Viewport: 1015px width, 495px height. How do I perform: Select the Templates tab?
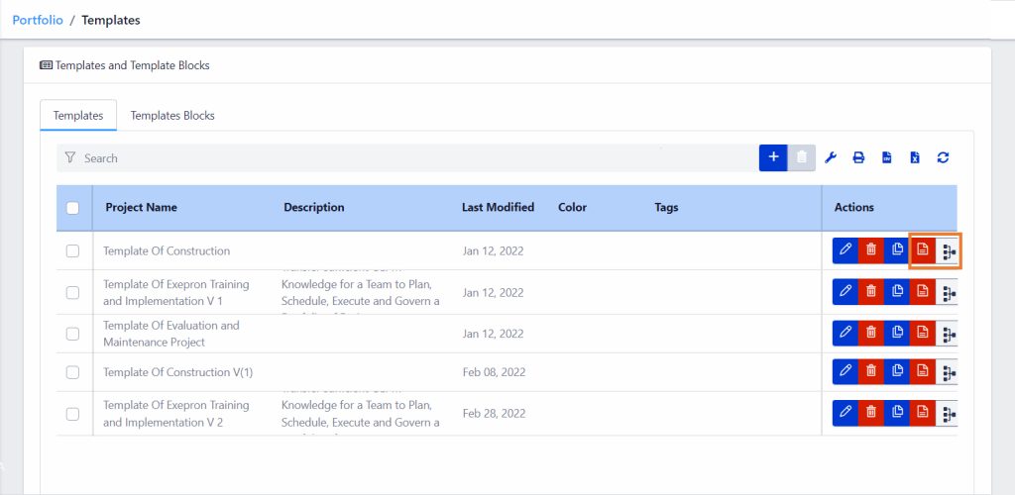[x=78, y=116]
